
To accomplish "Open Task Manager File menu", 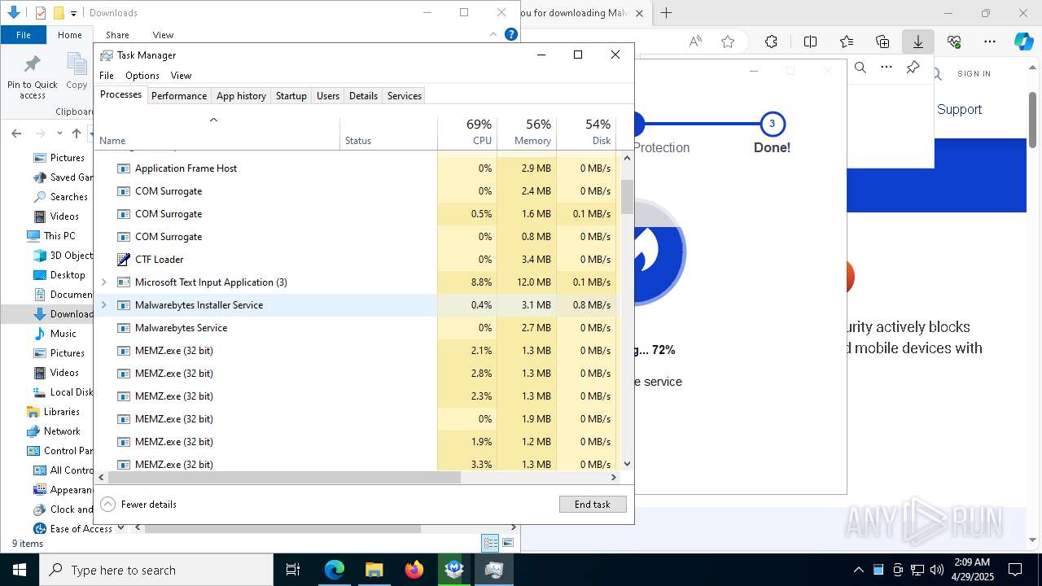I will [107, 76].
